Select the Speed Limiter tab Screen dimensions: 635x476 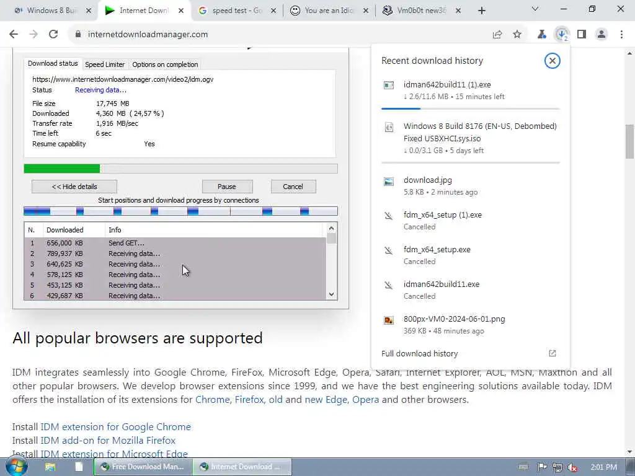pyautogui.click(x=105, y=64)
